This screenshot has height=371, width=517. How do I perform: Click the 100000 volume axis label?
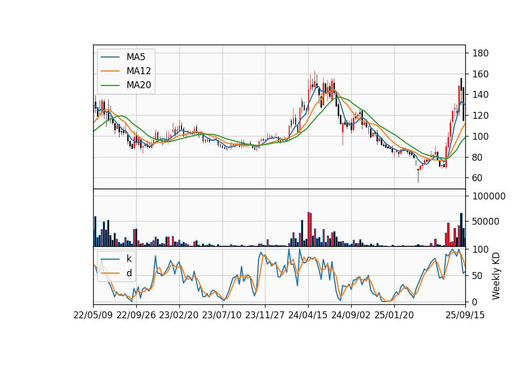tap(489, 196)
